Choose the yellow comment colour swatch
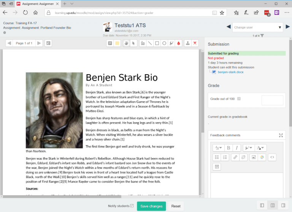 pos(117,43)
